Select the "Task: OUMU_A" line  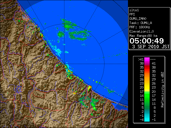[141, 23]
